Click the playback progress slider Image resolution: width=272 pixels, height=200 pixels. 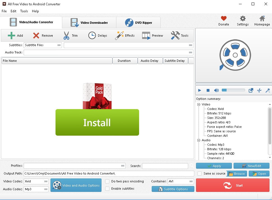[233, 90]
